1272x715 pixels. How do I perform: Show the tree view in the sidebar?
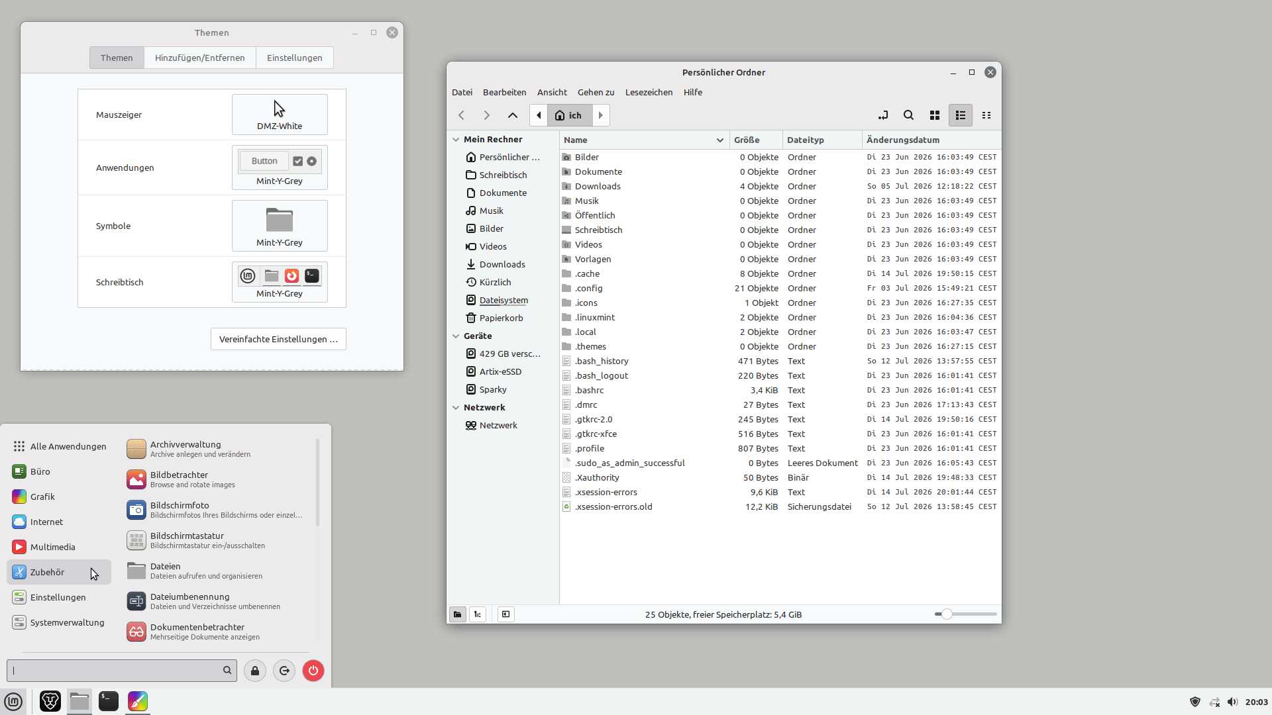(x=478, y=614)
